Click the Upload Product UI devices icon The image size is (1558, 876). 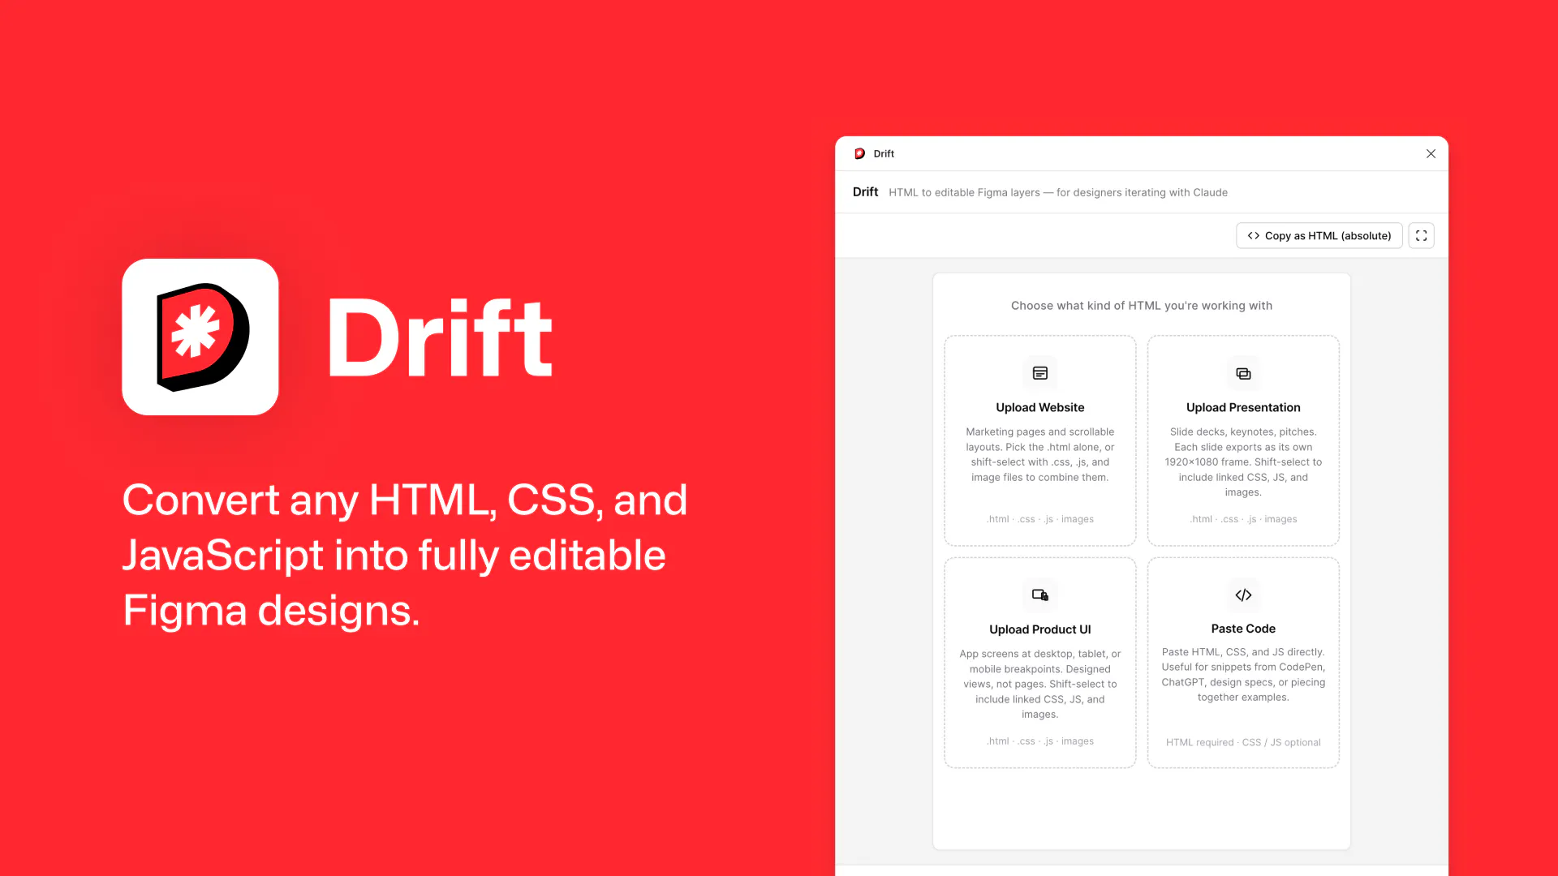(1039, 595)
